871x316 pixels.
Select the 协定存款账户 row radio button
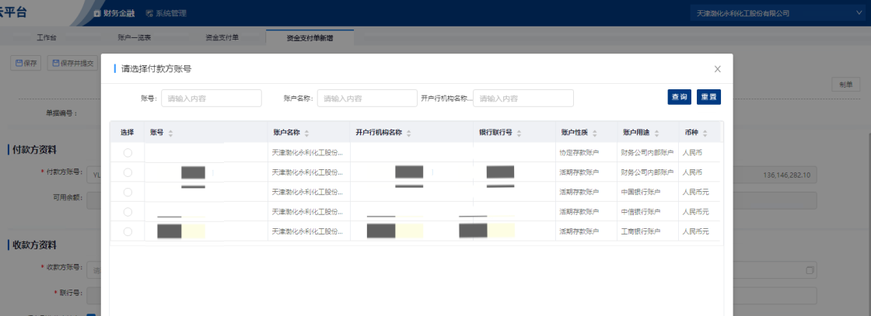pos(128,153)
